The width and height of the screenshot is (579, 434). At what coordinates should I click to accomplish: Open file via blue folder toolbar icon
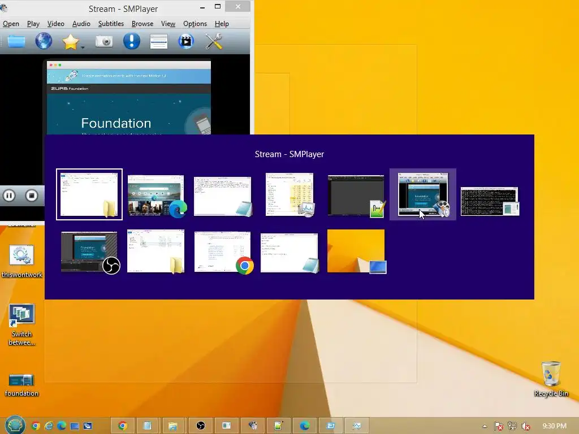click(16, 41)
